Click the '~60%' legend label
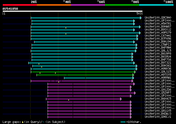The width and height of the screenshot is (176, 124). coord(101,2)
